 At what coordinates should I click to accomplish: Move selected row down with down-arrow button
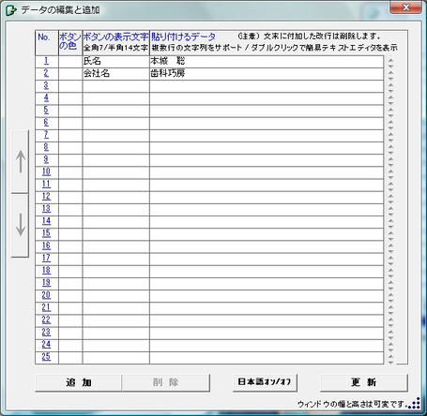click(21, 225)
